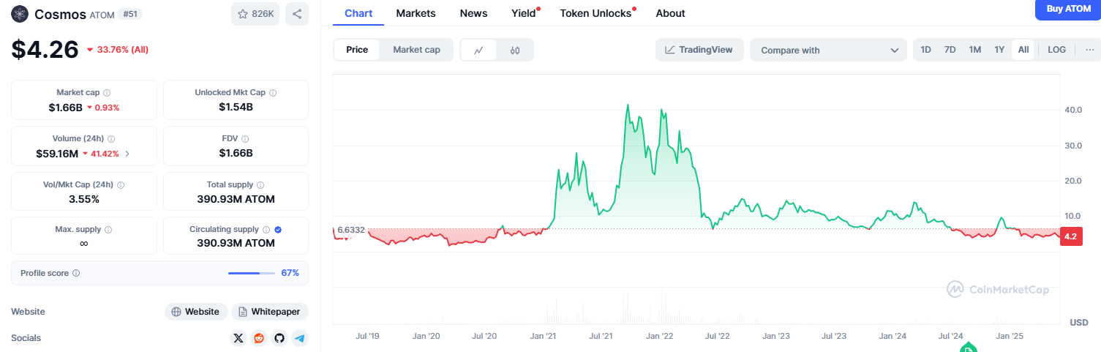The image size is (1101, 352).
Task: Open the X (Twitter) social link
Action: click(x=238, y=338)
